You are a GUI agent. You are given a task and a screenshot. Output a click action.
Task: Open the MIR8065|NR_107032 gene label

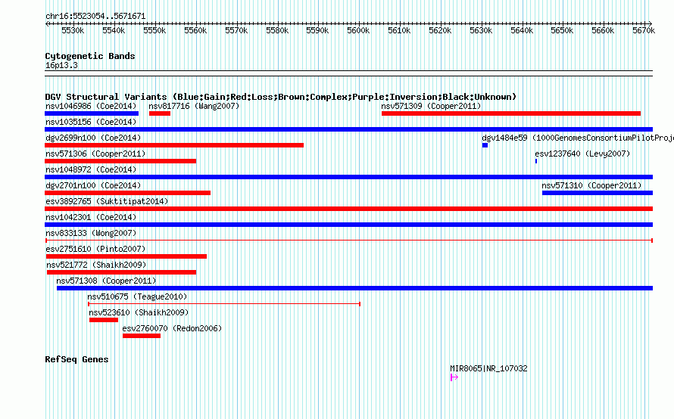point(488,368)
